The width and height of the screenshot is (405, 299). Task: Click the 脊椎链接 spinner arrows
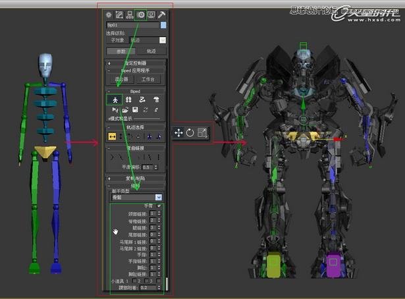coord(159,221)
